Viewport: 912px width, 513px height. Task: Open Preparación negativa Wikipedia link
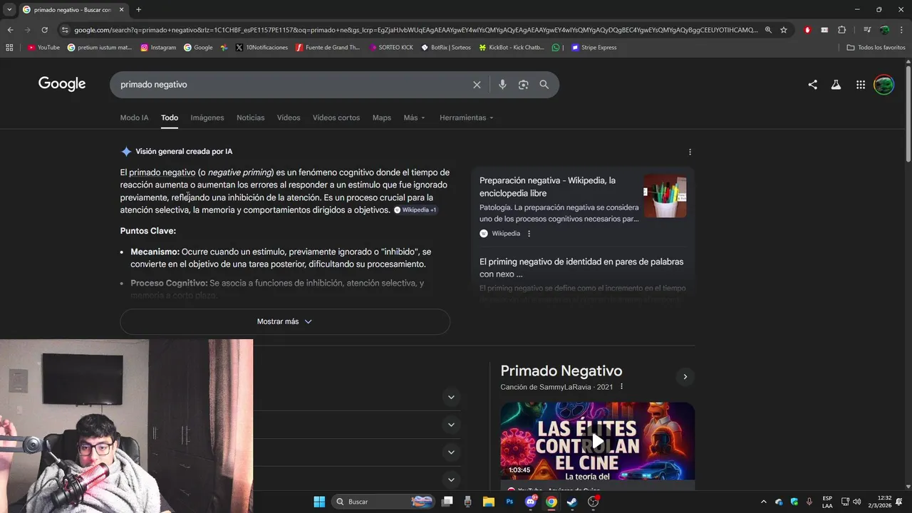point(547,187)
